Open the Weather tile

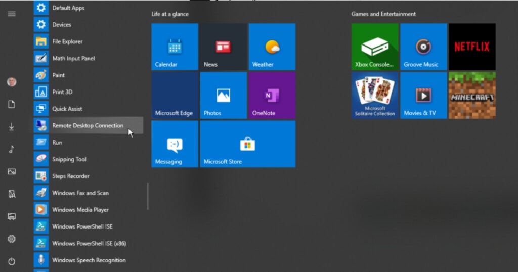click(x=272, y=47)
